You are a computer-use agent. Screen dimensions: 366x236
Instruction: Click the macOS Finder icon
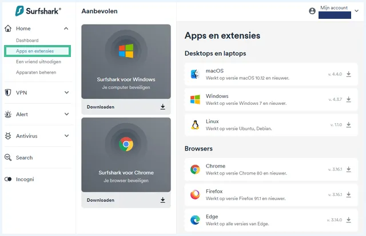pos(195,74)
